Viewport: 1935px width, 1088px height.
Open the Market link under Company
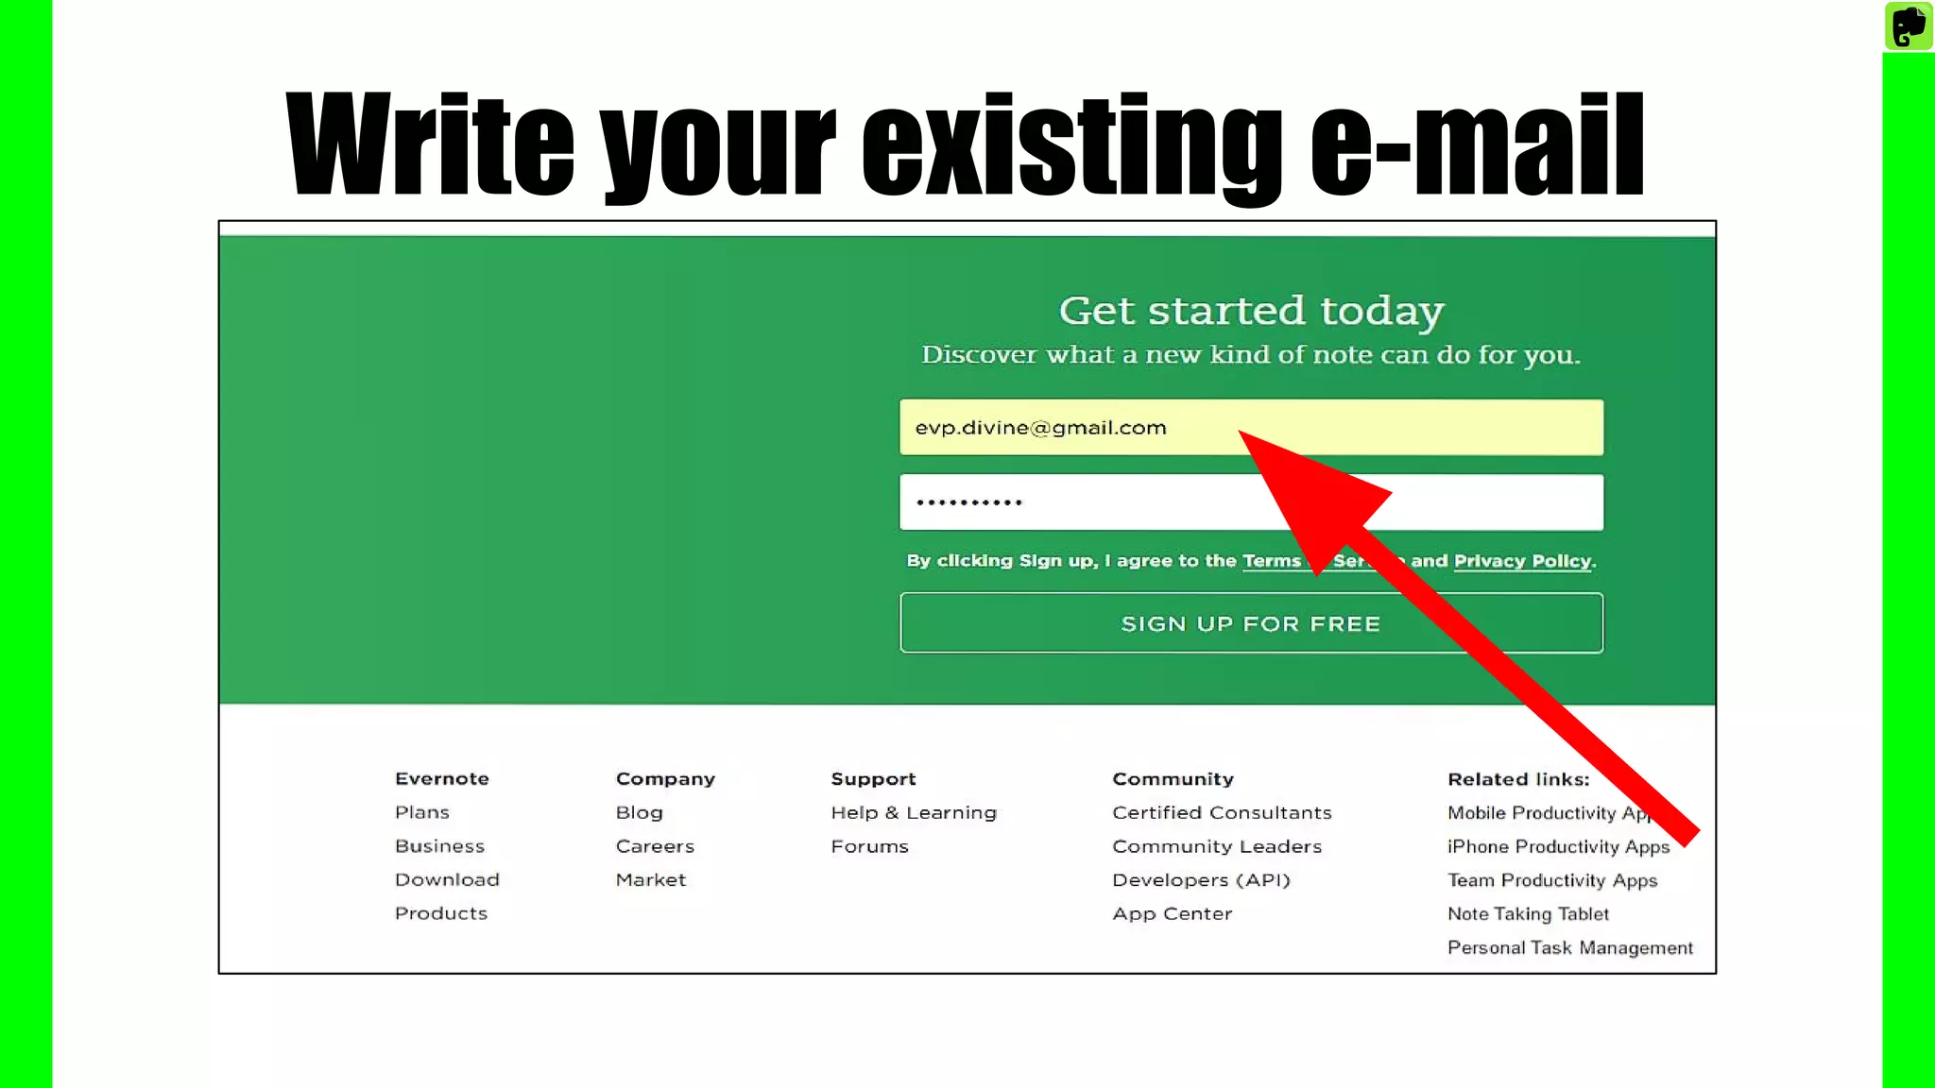650,879
